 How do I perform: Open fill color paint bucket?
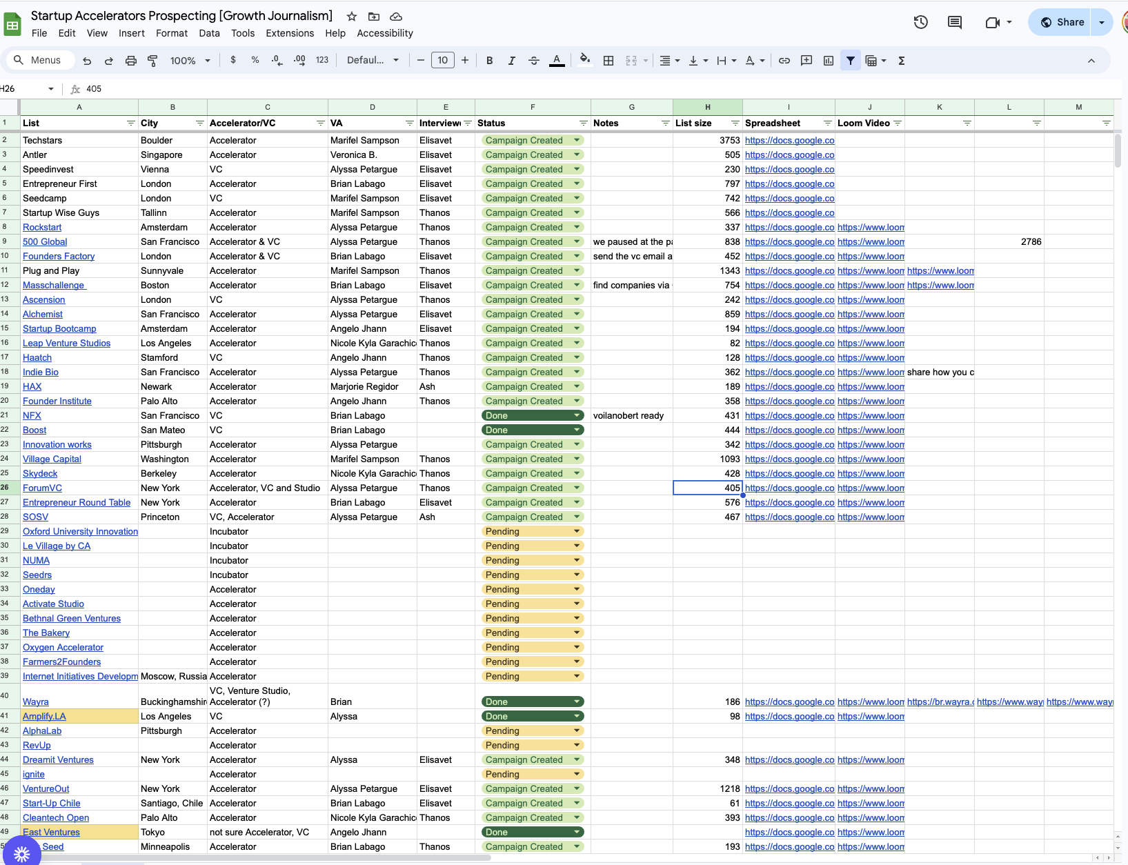click(x=585, y=60)
